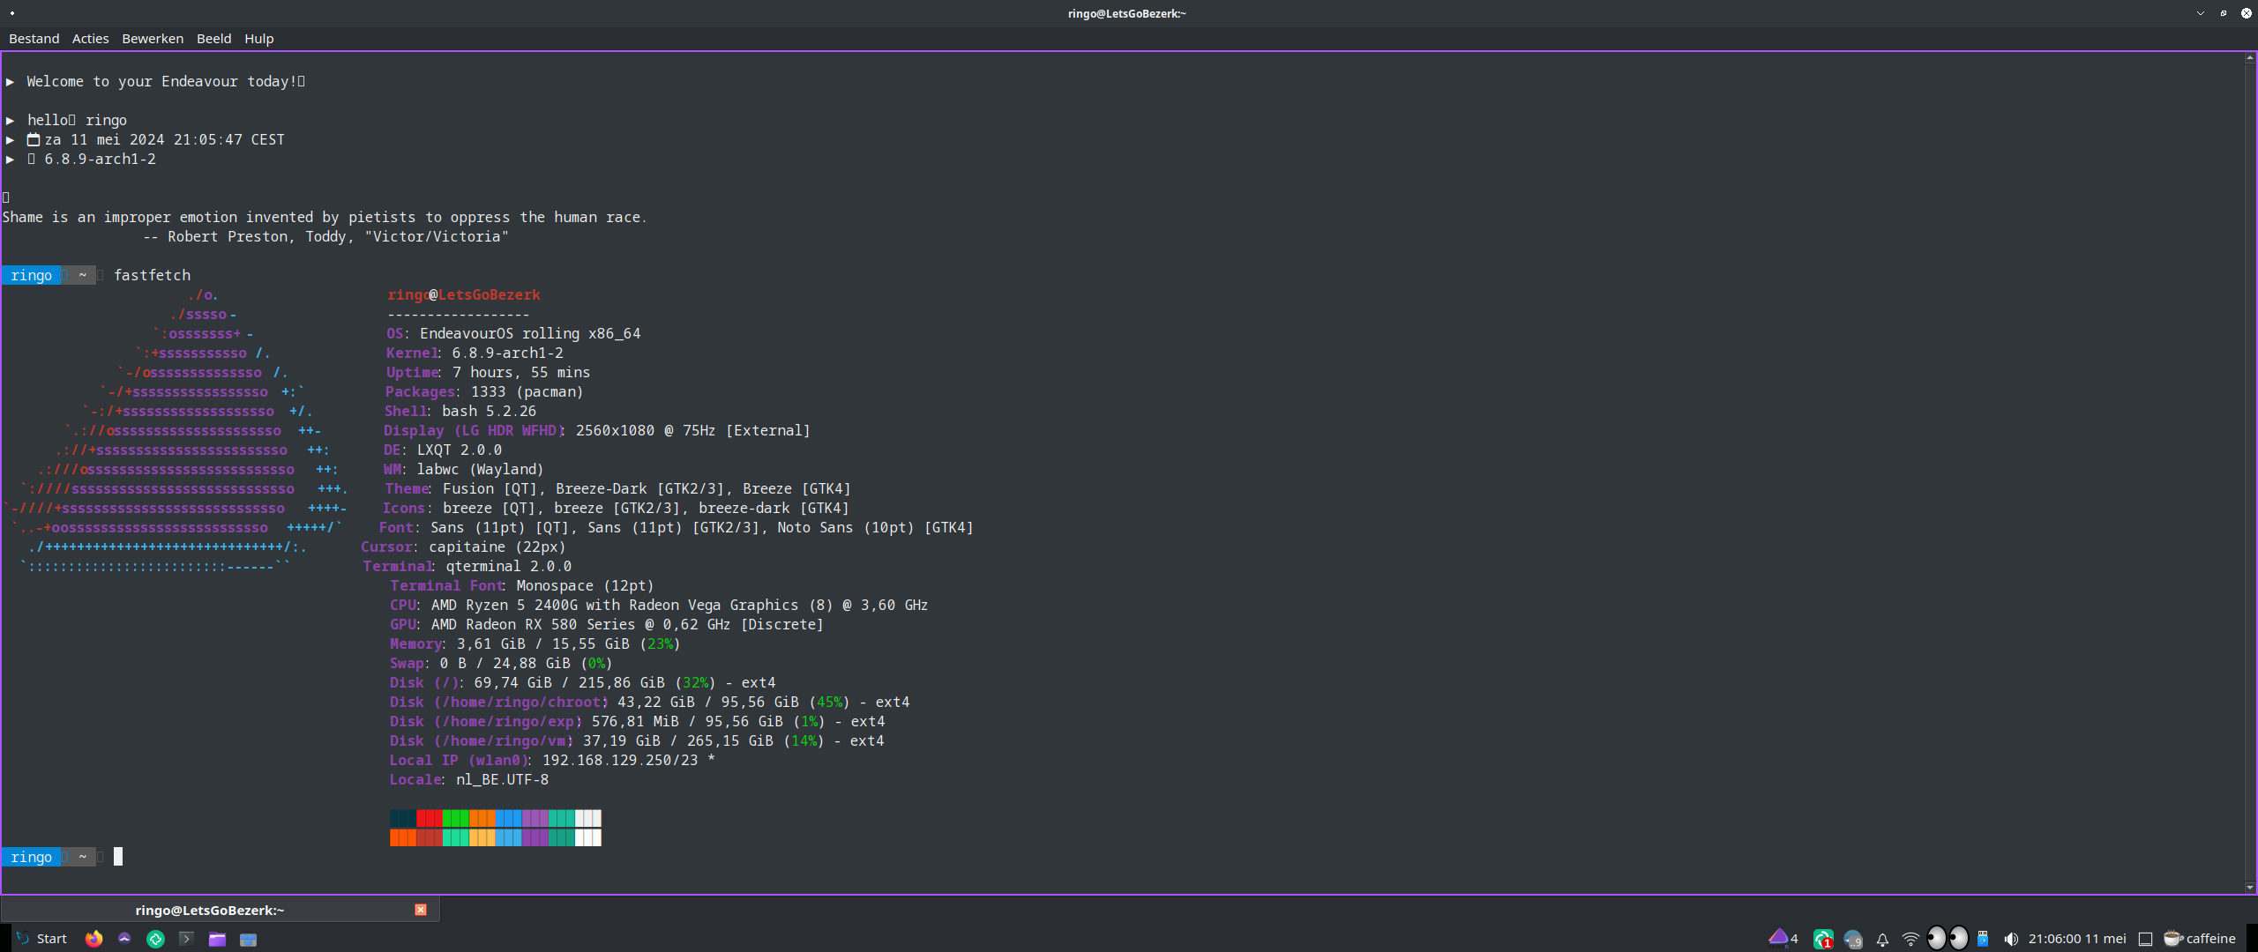Viewport: 2258px width, 952px height.
Task: Launch the green Element chat launcher icon
Action: pos(155,939)
